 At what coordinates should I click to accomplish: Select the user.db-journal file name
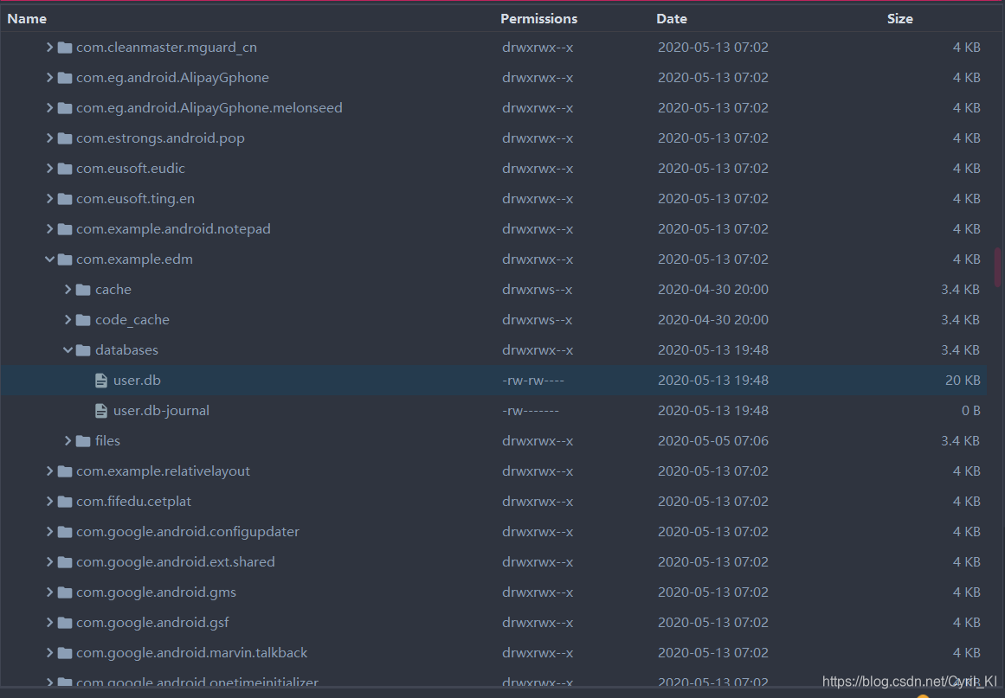162,411
